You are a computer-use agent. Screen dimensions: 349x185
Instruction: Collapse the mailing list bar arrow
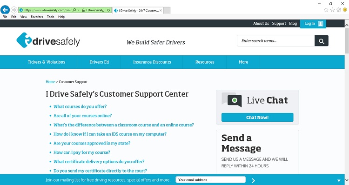click(x=339, y=180)
